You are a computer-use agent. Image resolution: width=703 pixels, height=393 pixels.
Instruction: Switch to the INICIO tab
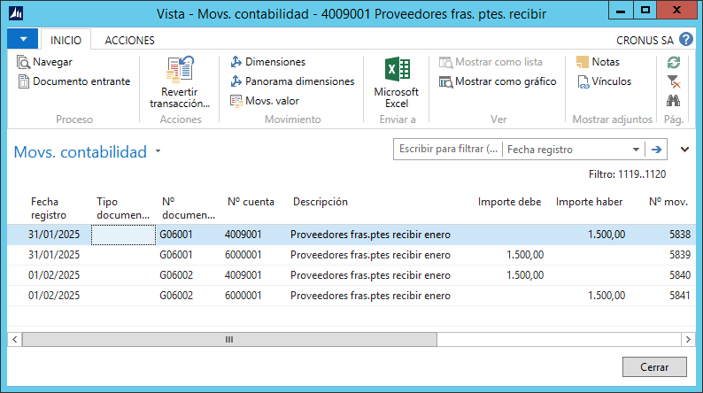pos(66,41)
